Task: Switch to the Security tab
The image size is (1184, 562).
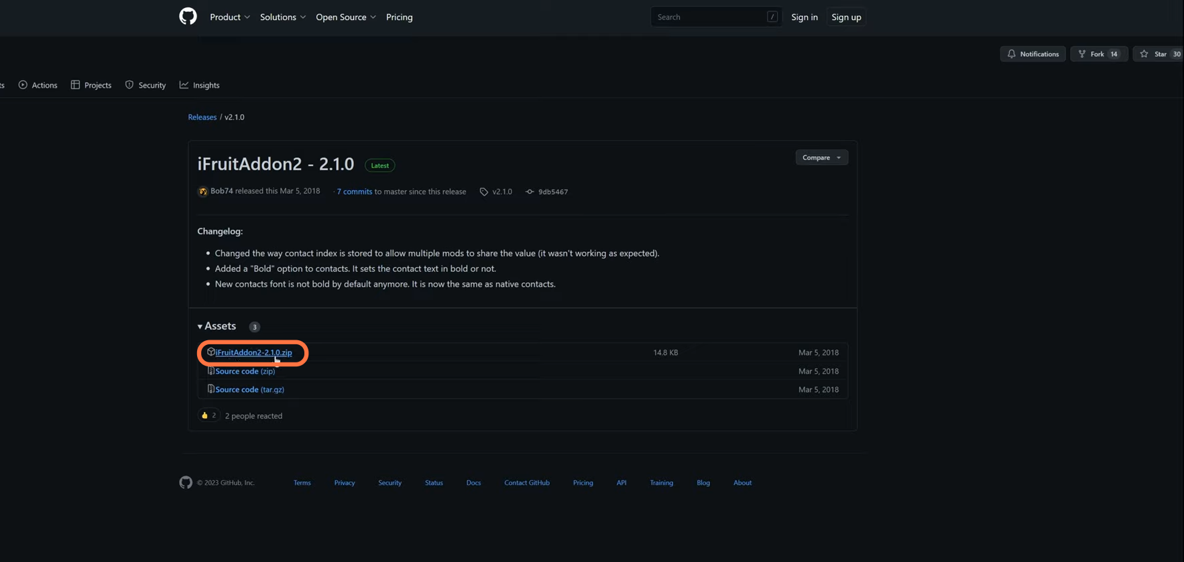Action: click(x=145, y=85)
